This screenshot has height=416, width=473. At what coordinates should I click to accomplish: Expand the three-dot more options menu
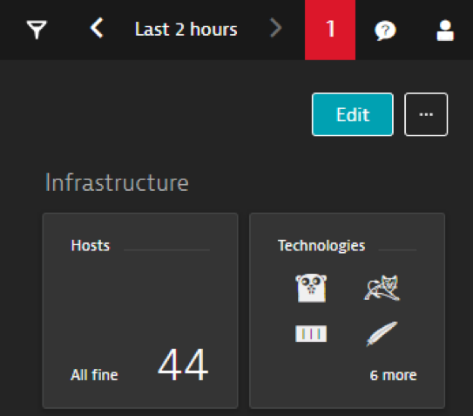(426, 114)
